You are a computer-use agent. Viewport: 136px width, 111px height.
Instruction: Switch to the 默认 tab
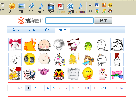coord(16,30)
